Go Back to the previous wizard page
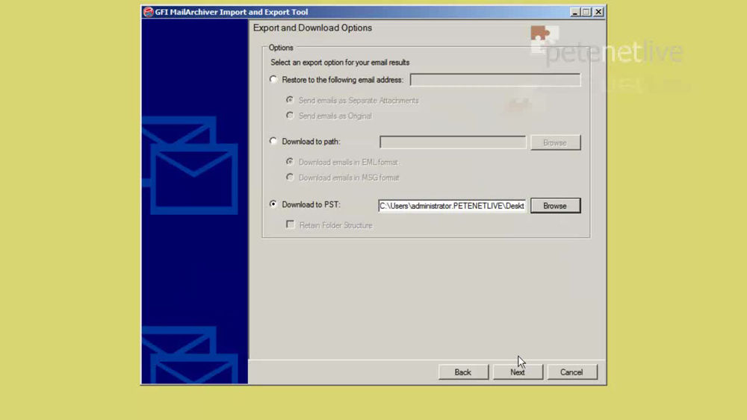Screen dimensions: 747x420 (463, 372)
